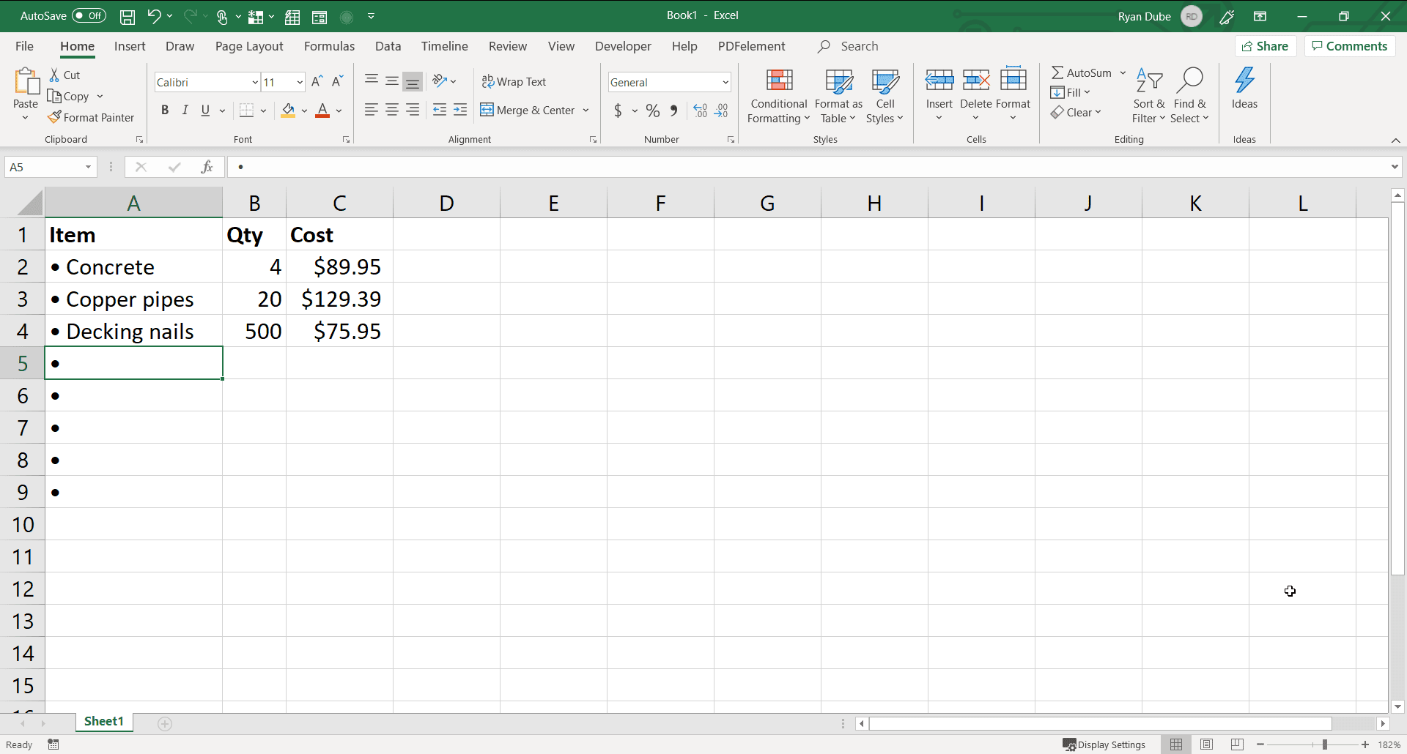Decrease font size with the small A icon

click(x=337, y=82)
